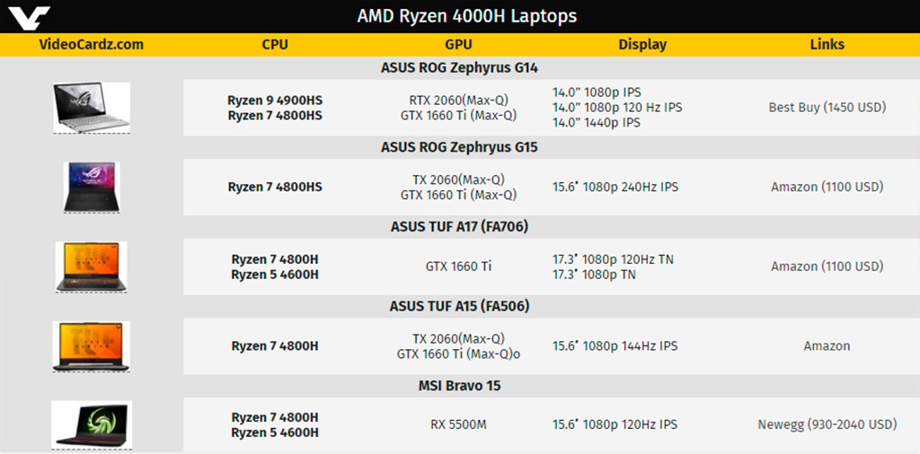Select the GPU column header
This screenshot has width=920, height=454.
[458, 45]
